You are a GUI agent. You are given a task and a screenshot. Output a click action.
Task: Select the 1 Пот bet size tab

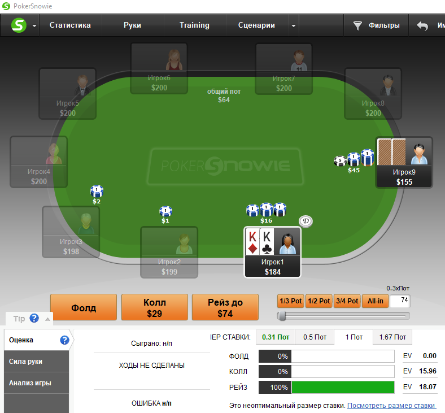click(x=354, y=337)
